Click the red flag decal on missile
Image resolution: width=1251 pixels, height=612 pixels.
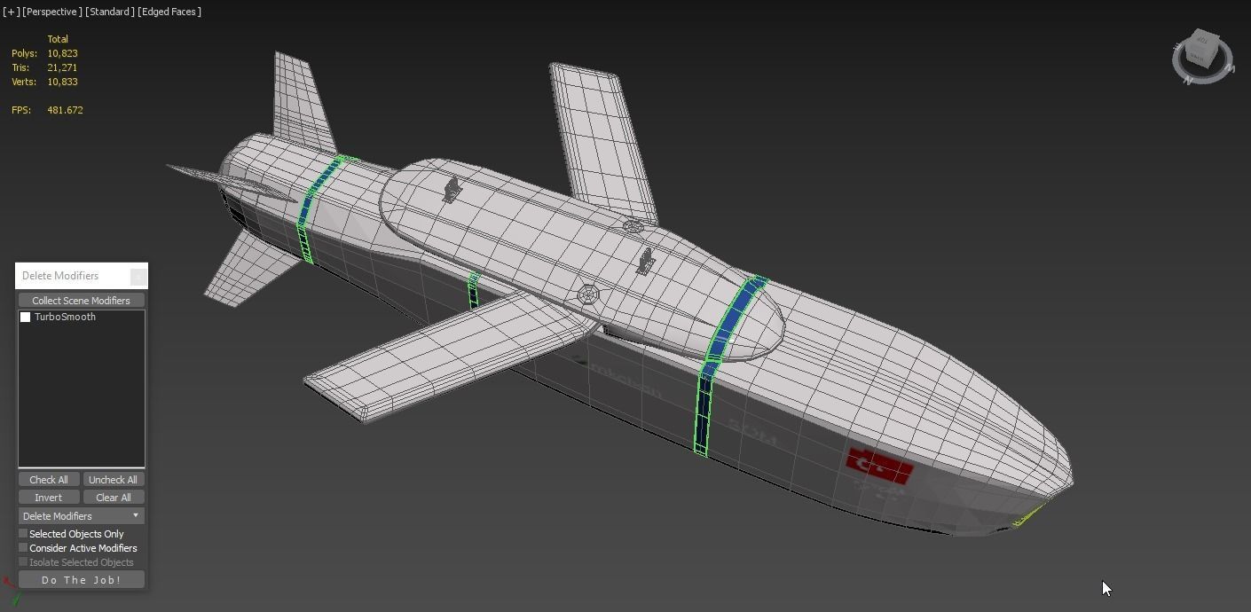pos(879,467)
